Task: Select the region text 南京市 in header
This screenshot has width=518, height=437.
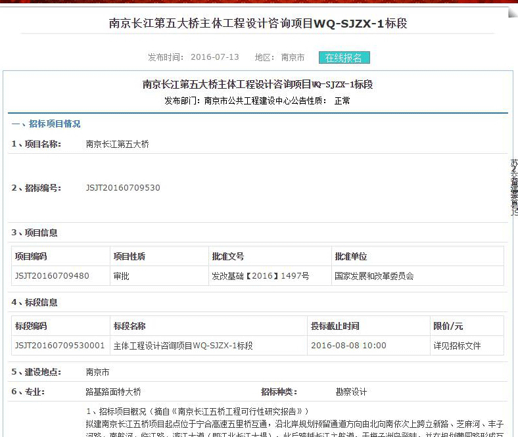Action: 293,57
